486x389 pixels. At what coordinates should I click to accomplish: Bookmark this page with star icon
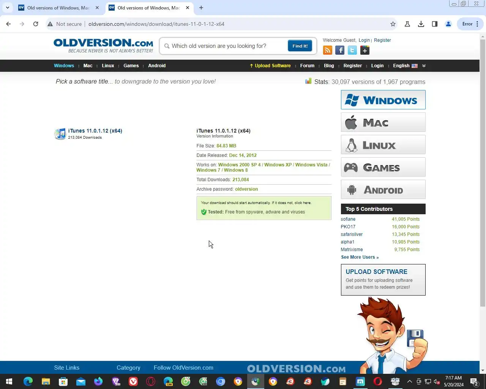(x=393, y=24)
